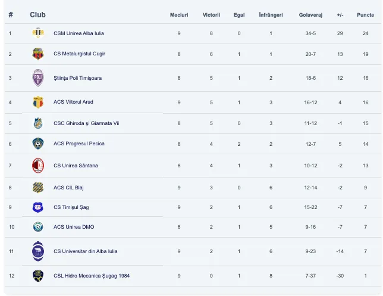This screenshot has height=296, width=383.
Task: Click the Știința Poli Timișoara purple logo
Action: click(x=38, y=78)
